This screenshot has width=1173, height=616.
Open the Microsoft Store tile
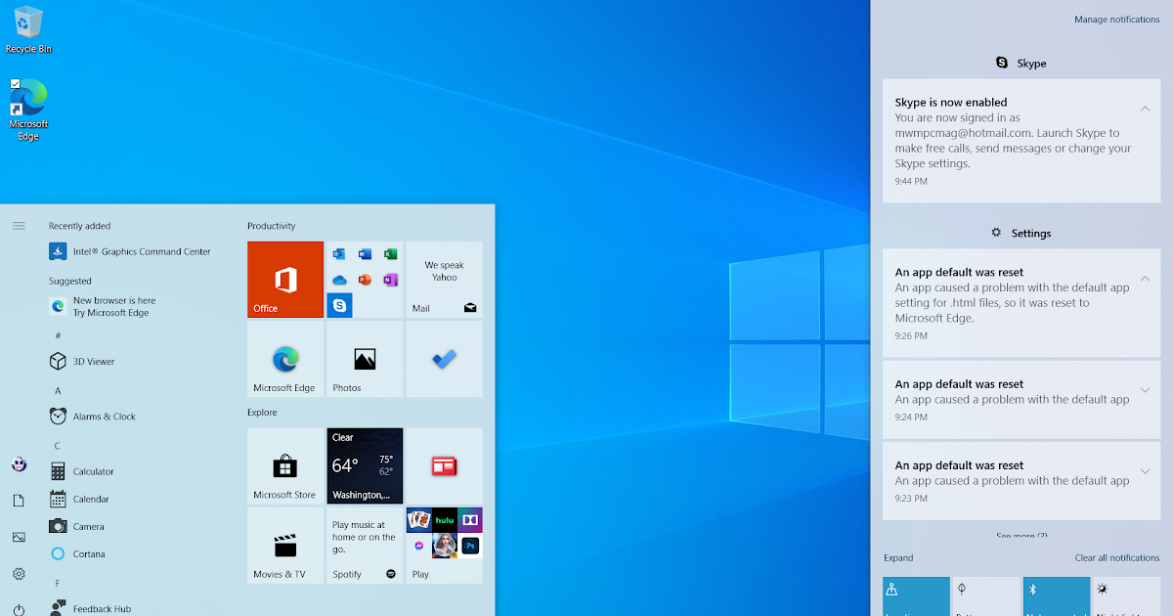285,465
